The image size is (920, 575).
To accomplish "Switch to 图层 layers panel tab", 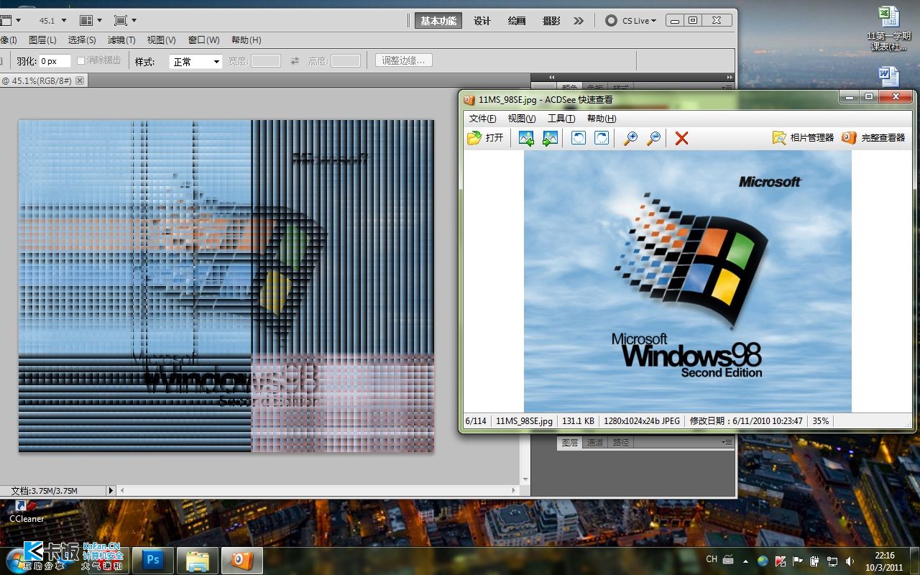I will click(x=570, y=443).
